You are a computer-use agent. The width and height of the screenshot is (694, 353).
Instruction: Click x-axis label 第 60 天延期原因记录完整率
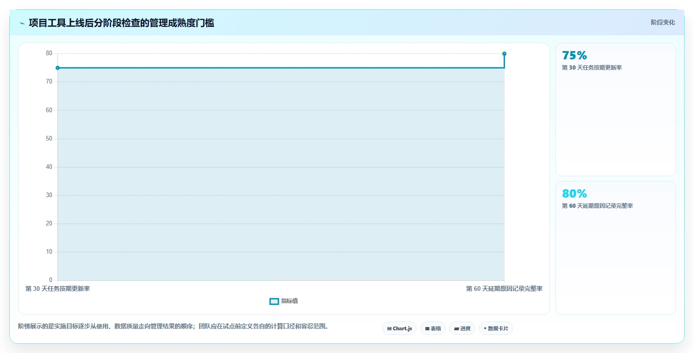504,289
